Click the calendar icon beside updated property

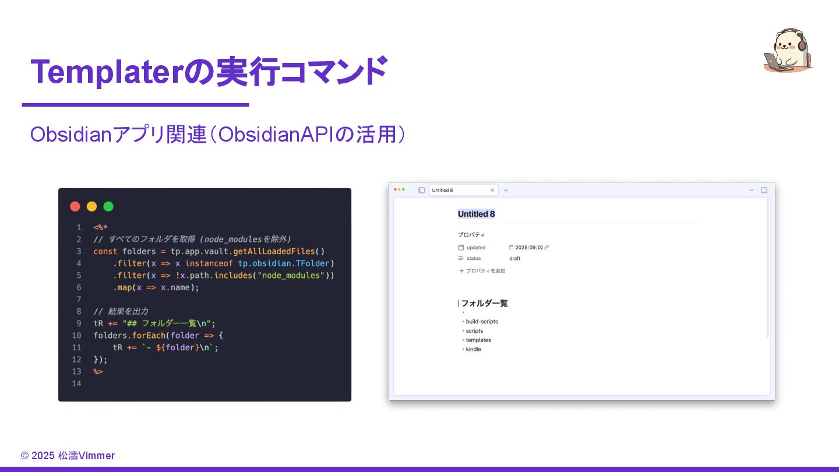(461, 247)
